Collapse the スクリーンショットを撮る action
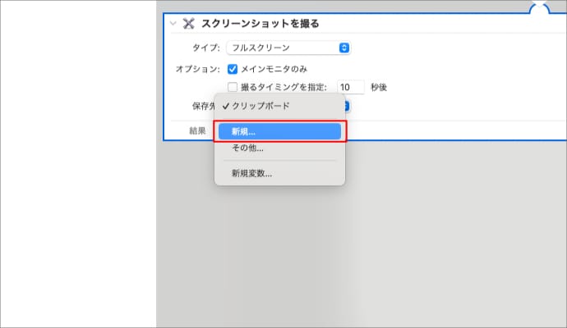 click(173, 24)
